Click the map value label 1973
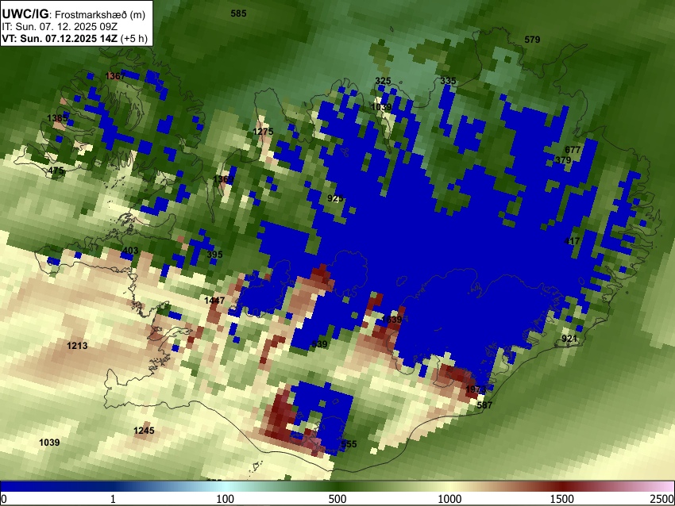The image size is (675, 506). tap(476, 389)
